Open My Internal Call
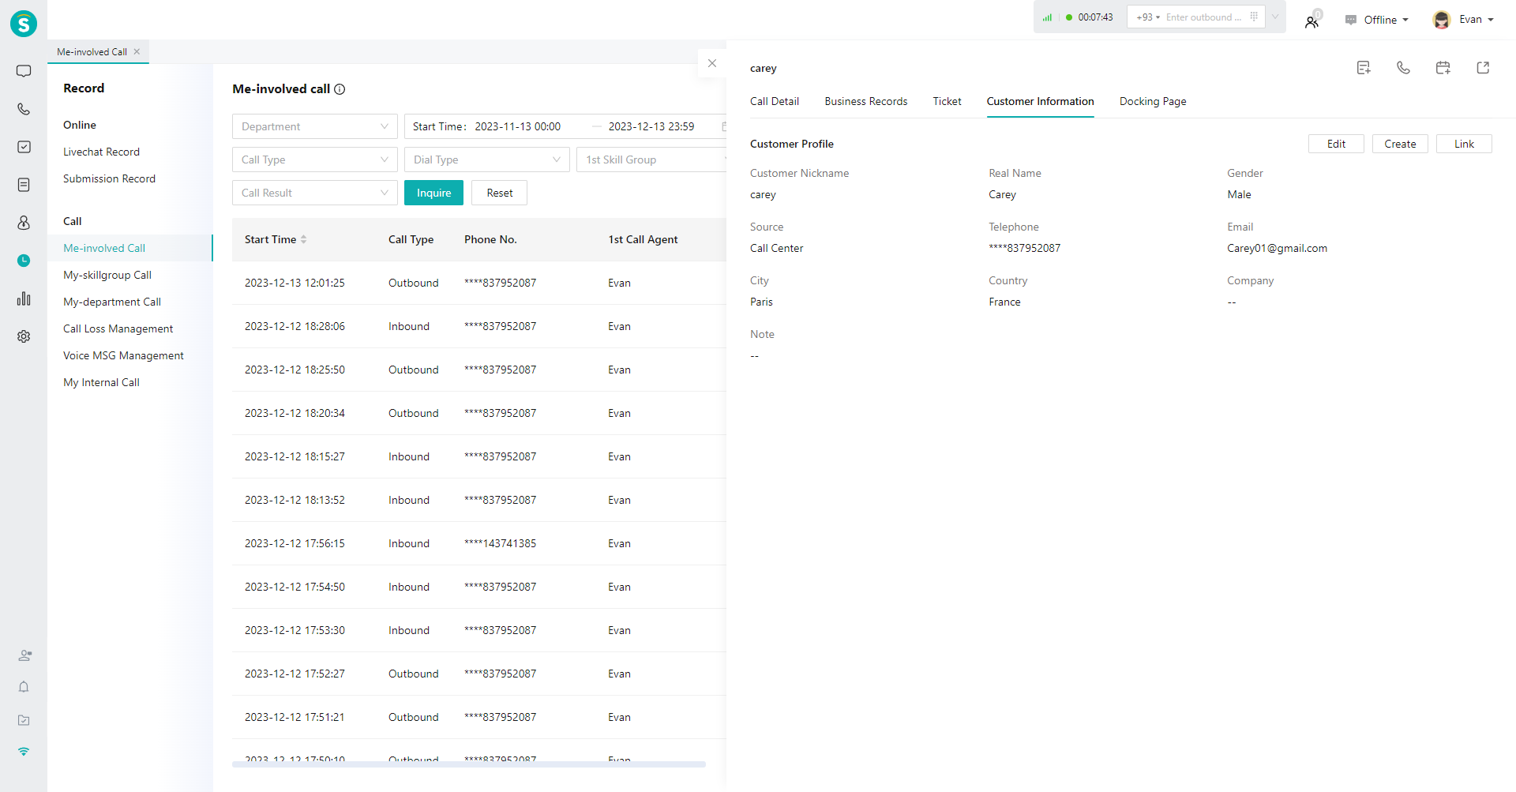1516x792 pixels. [101, 382]
